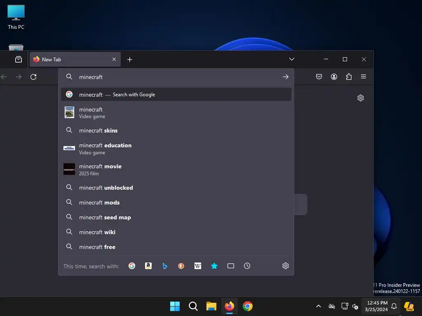
Task: Open Firefox View tab list icon
Action: click(x=18, y=59)
